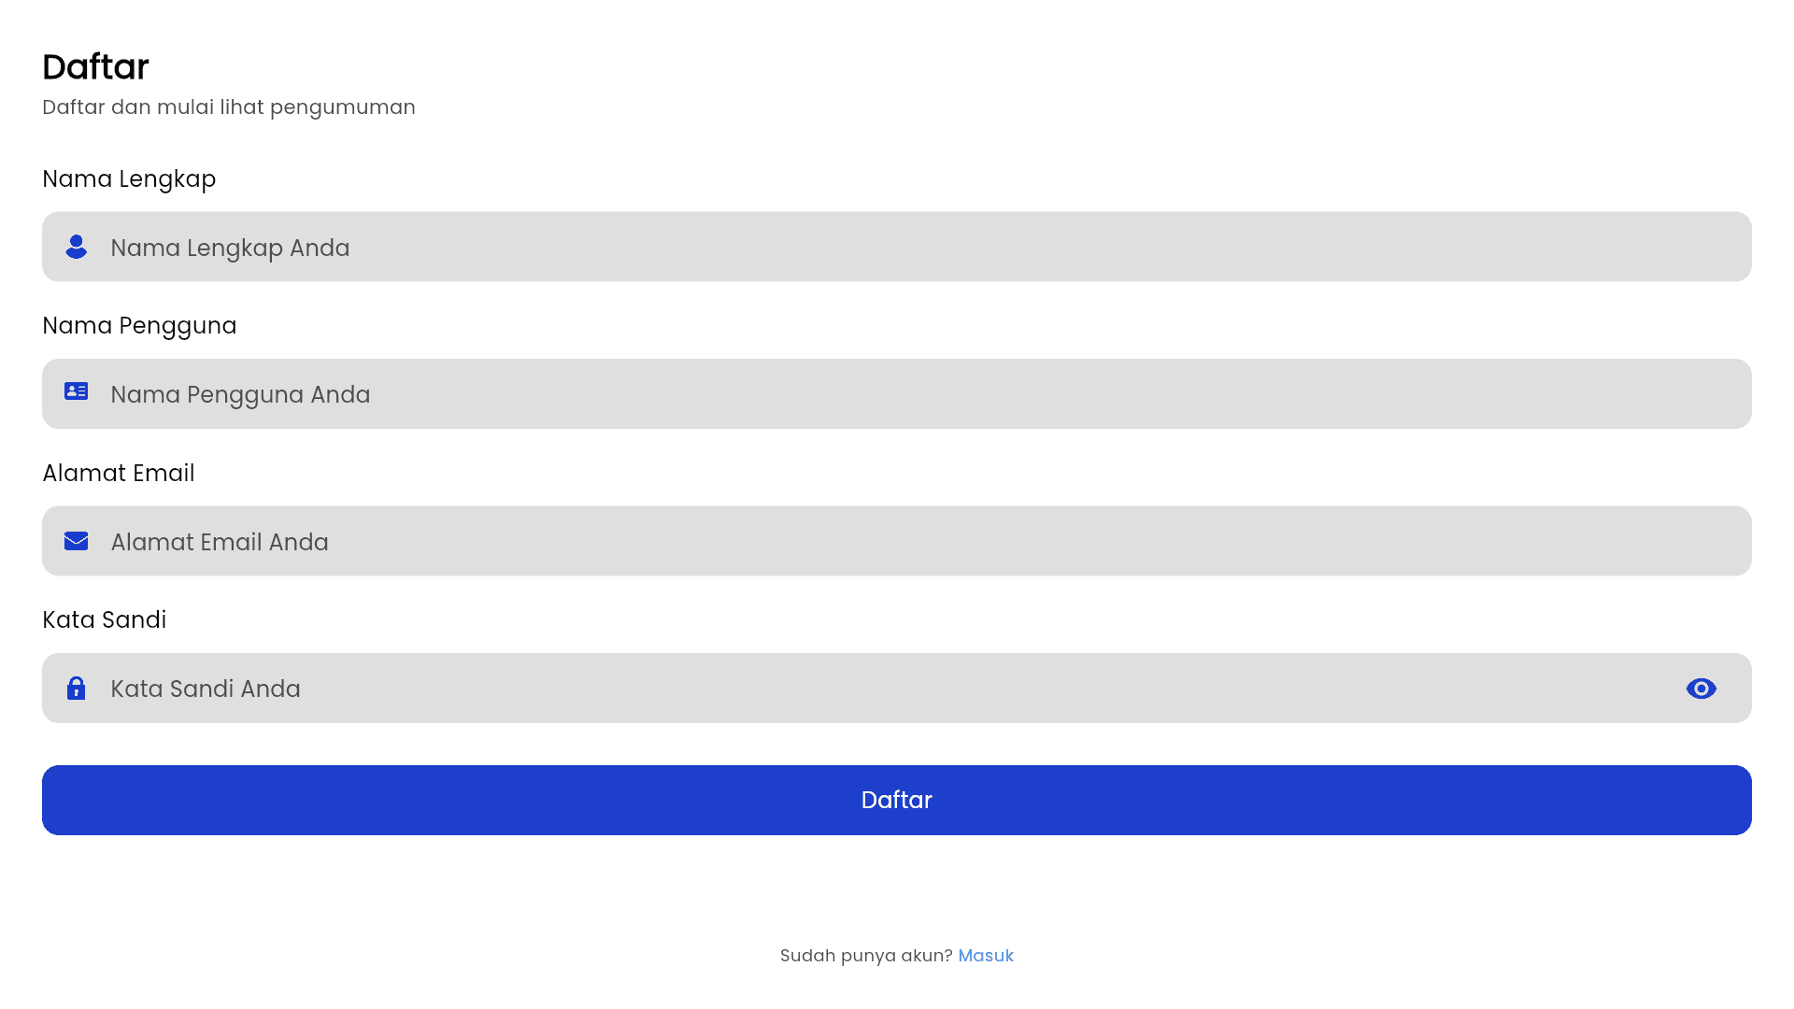Click right end of Alamat Email field
Viewport: 1794px width, 1009px height.
1719,542
